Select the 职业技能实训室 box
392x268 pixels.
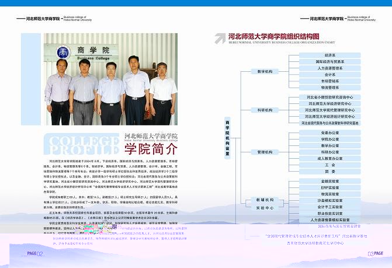pyautogui.click(x=329, y=214)
